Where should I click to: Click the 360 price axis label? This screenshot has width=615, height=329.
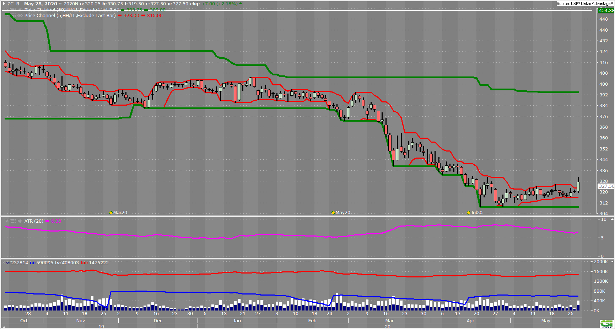[604, 138]
